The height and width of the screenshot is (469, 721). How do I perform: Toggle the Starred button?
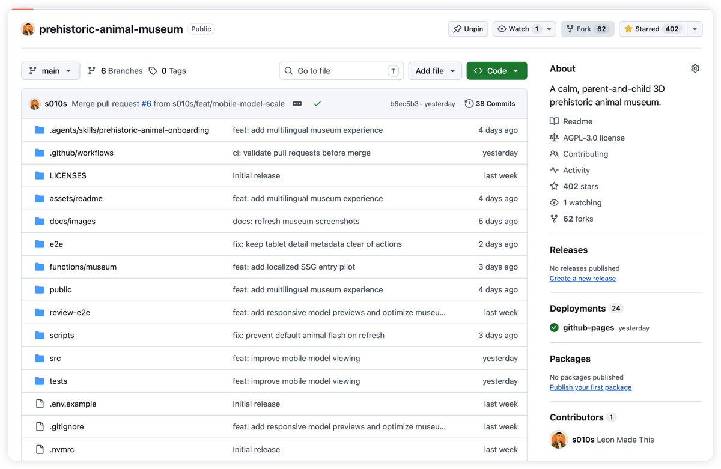653,29
